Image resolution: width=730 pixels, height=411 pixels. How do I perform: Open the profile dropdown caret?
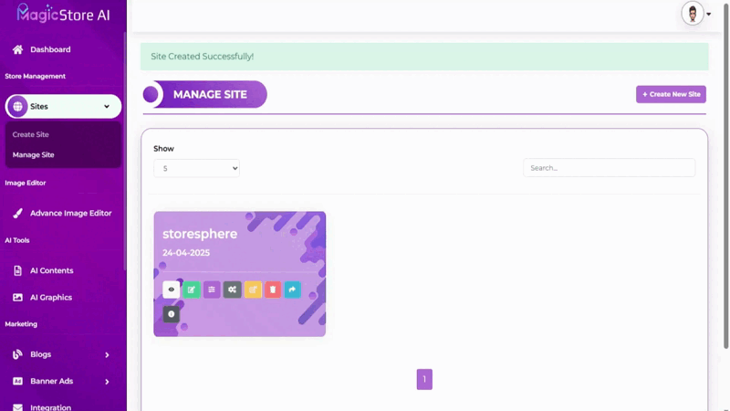coord(709,14)
